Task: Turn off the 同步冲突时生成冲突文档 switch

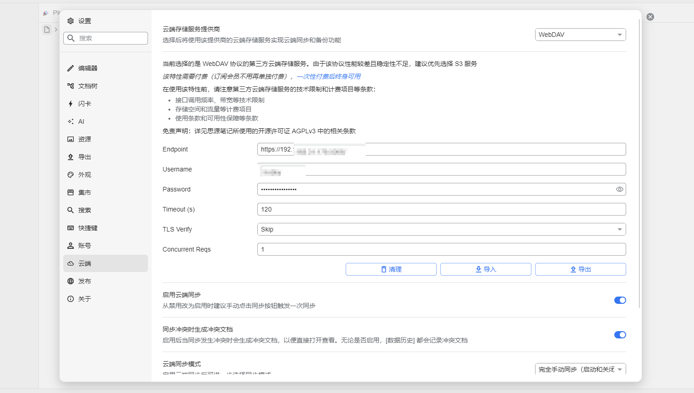Action: pos(620,335)
